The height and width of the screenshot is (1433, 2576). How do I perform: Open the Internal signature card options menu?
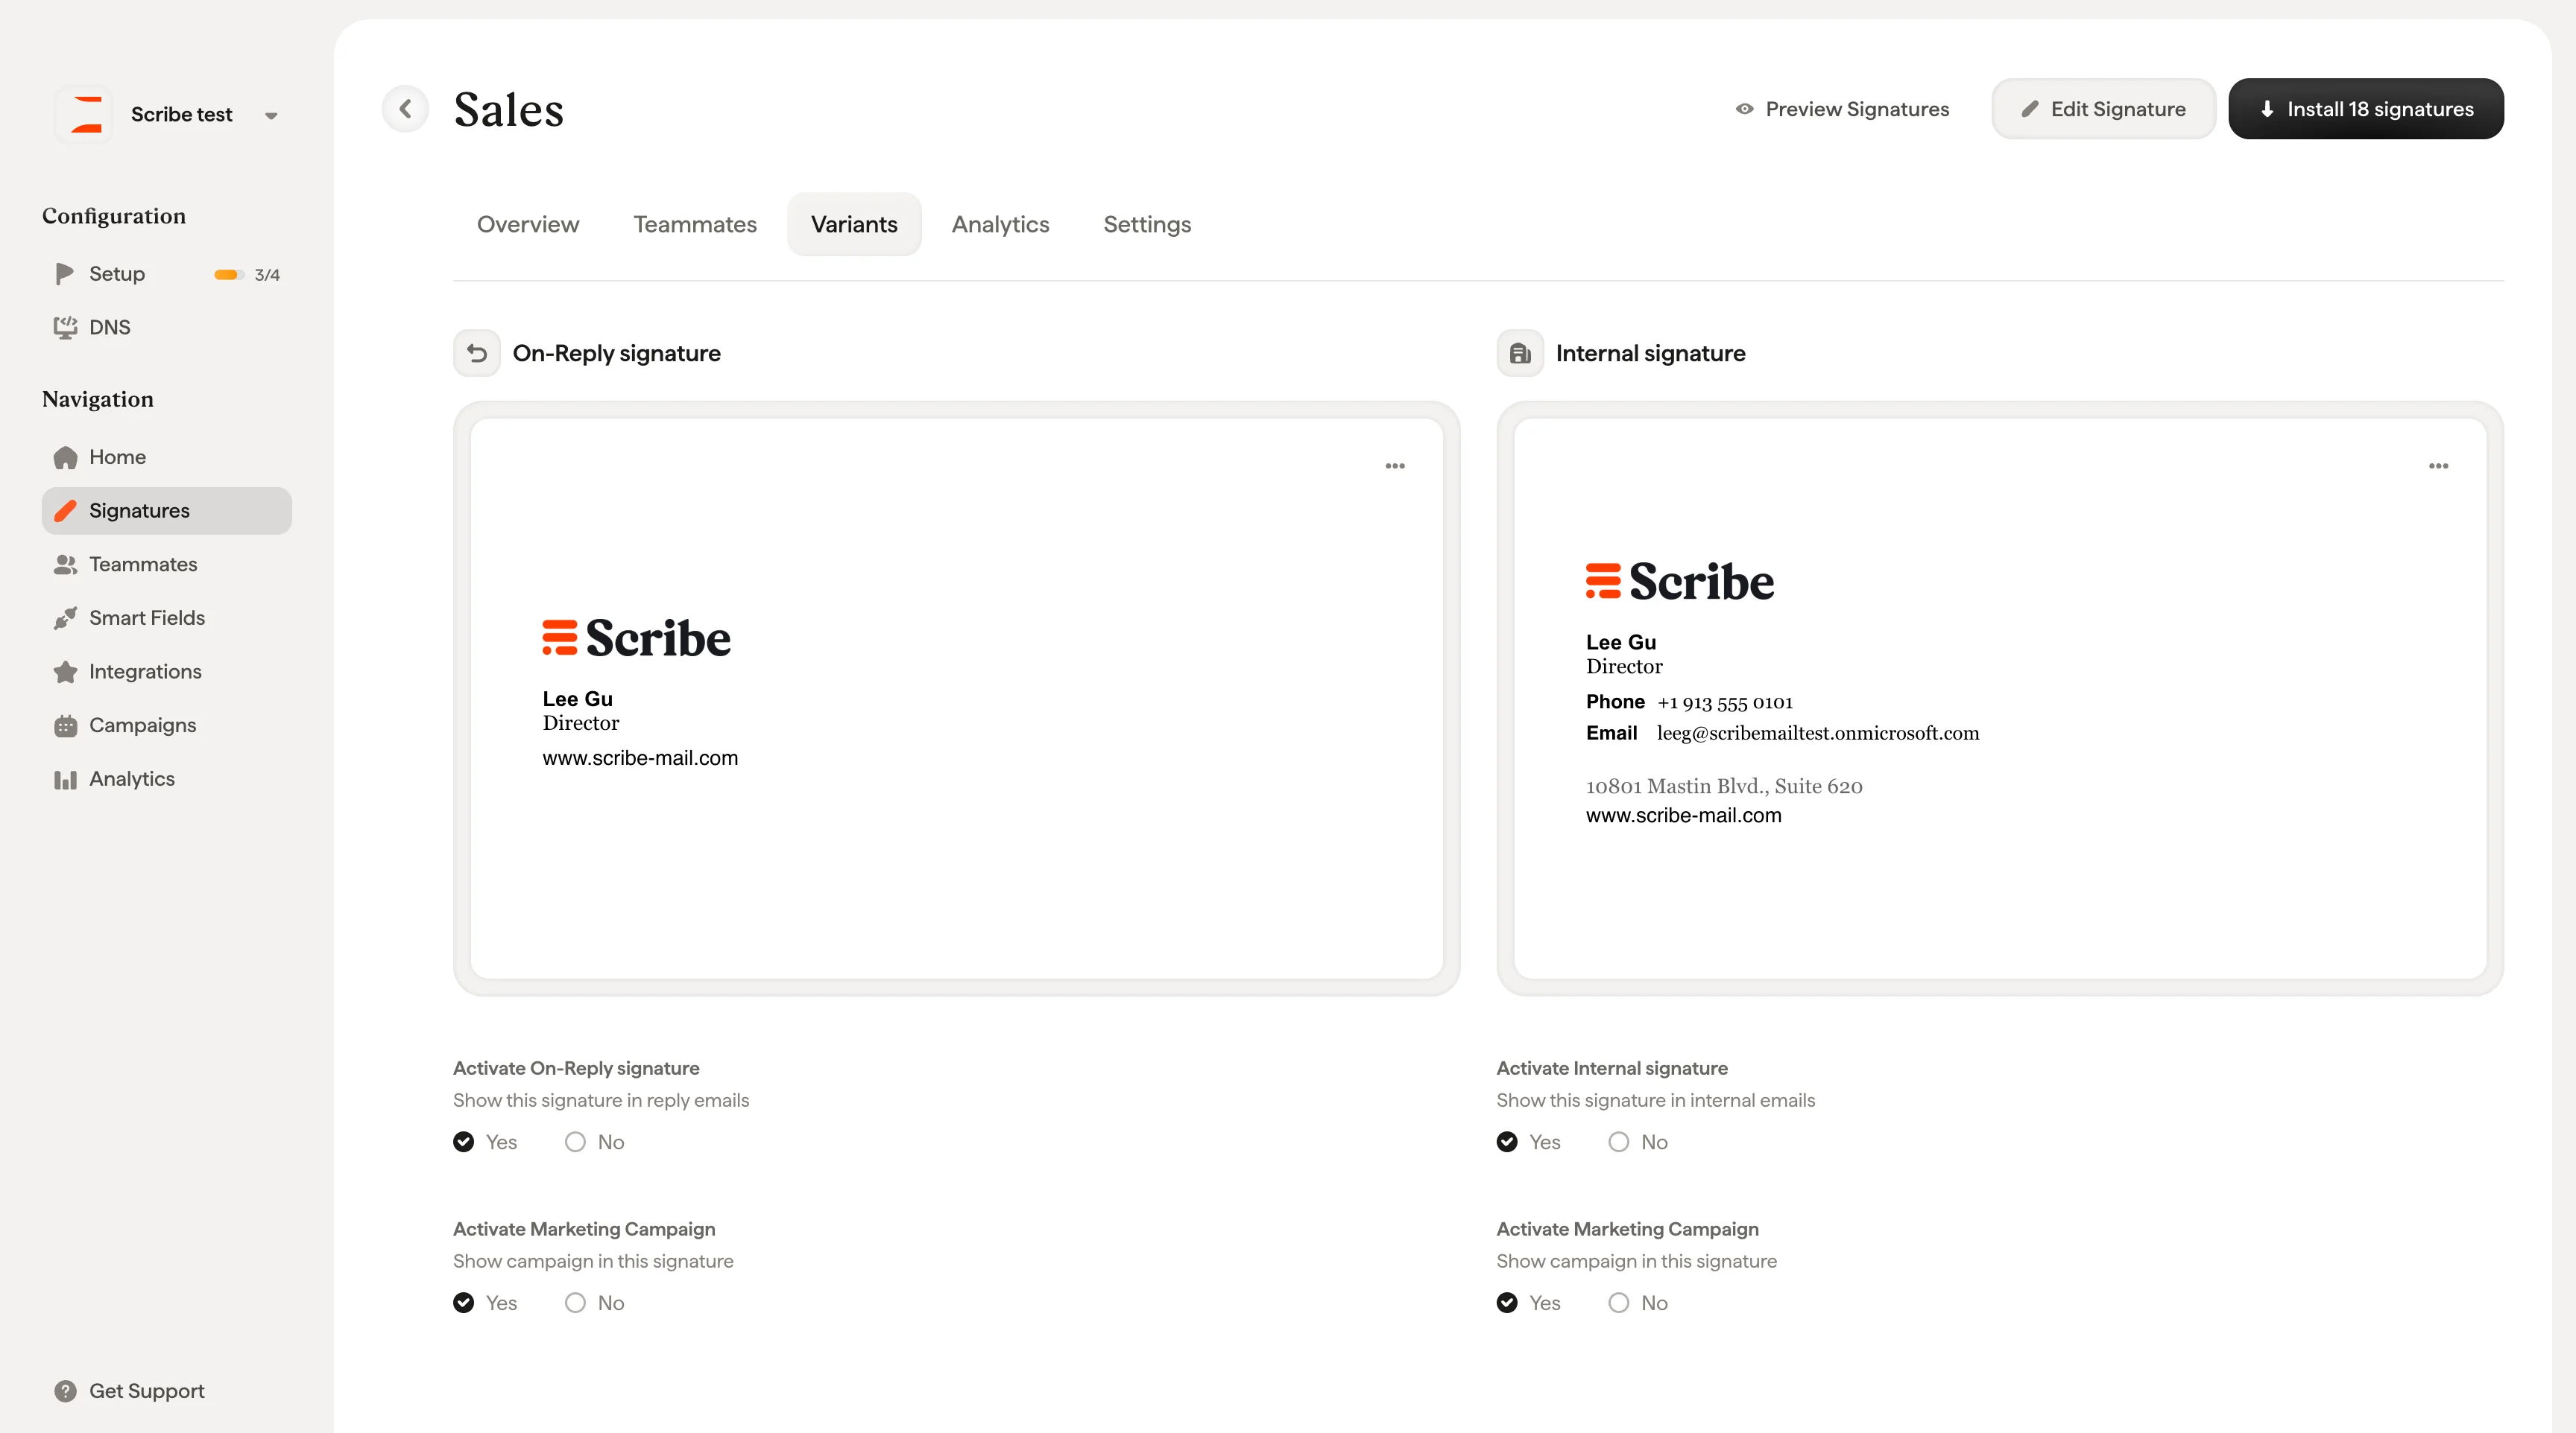(2438, 466)
